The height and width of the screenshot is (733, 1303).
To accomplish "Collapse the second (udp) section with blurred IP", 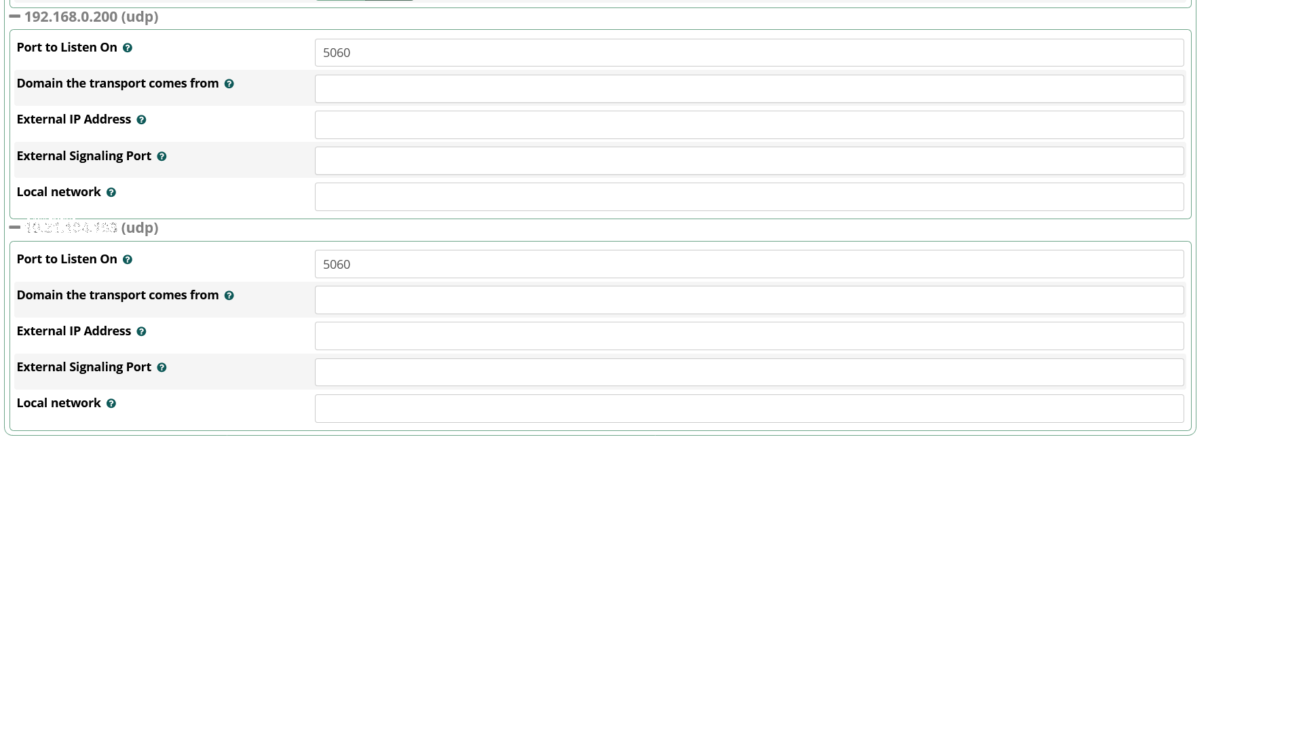I will (15, 227).
